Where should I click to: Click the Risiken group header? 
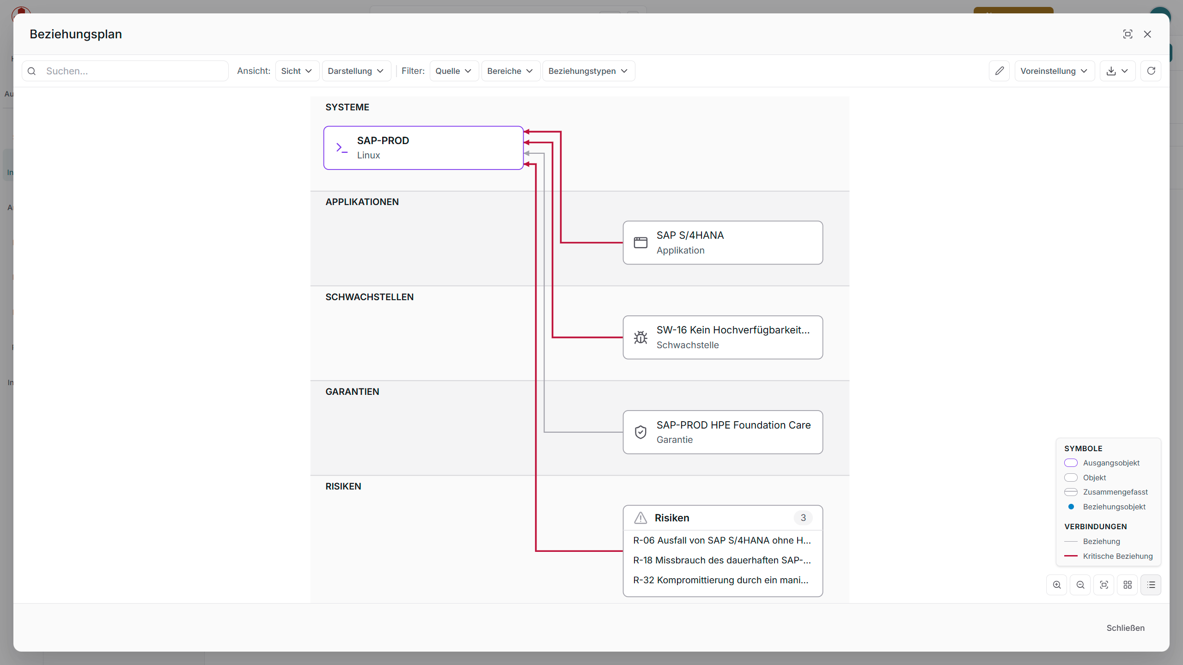(x=723, y=518)
